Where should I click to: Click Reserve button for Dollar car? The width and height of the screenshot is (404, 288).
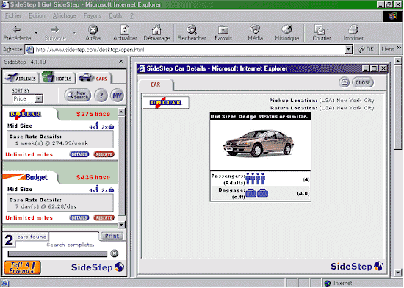[x=104, y=154]
